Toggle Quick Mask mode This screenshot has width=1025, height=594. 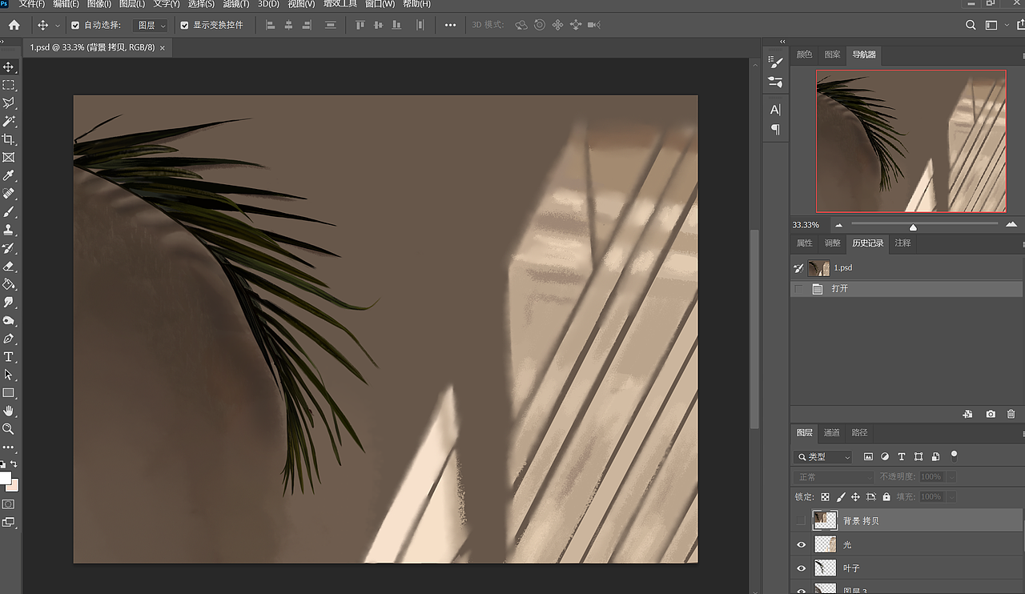[9, 504]
